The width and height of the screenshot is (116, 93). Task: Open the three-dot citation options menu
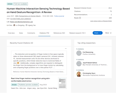coord(66,49)
